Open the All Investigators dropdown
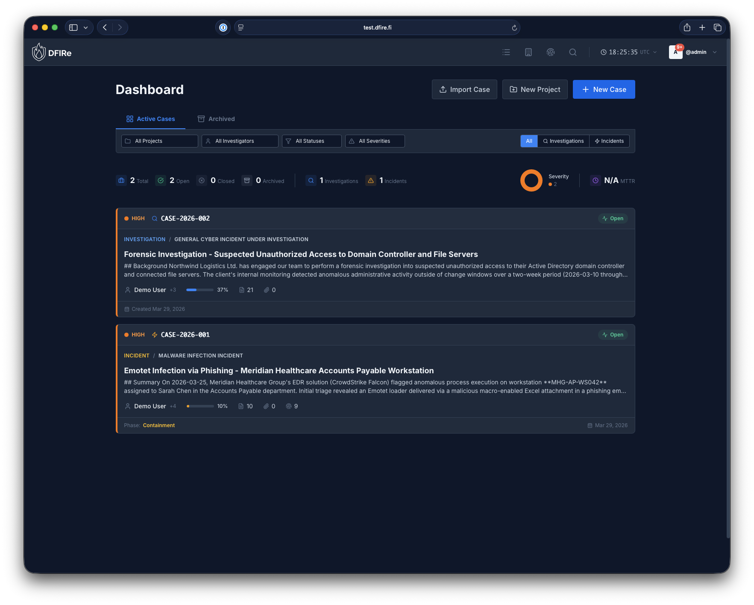The height and width of the screenshot is (605, 754). [x=240, y=141]
